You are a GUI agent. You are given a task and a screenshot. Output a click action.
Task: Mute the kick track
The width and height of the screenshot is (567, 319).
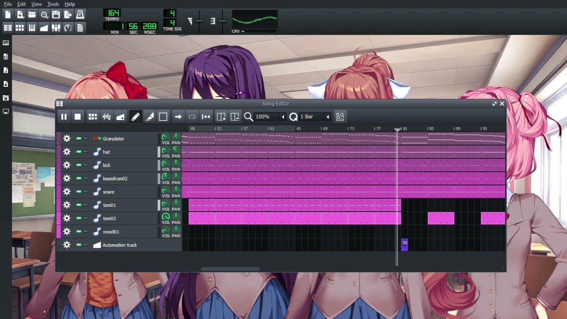(x=79, y=165)
